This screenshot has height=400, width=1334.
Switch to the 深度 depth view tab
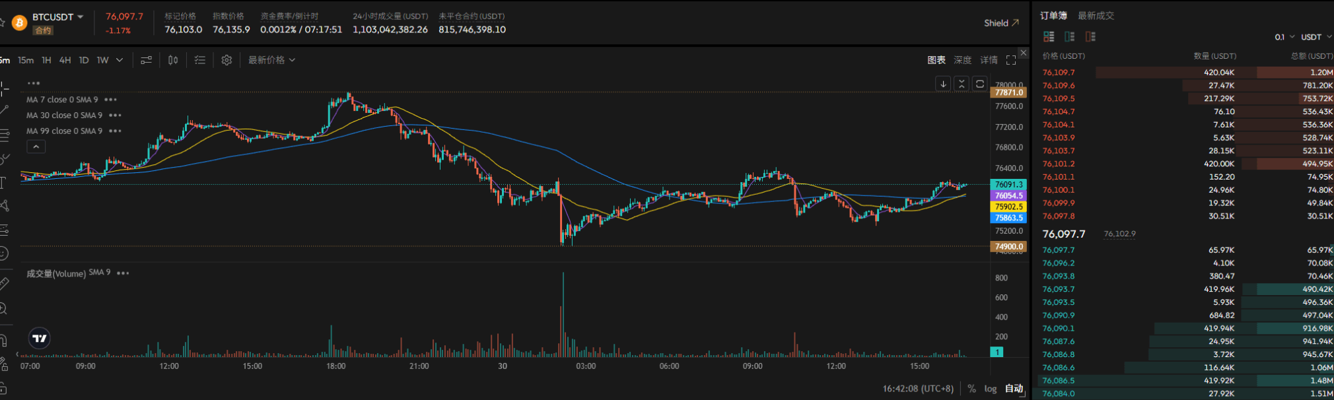pyautogui.click(x=962, y=60)
